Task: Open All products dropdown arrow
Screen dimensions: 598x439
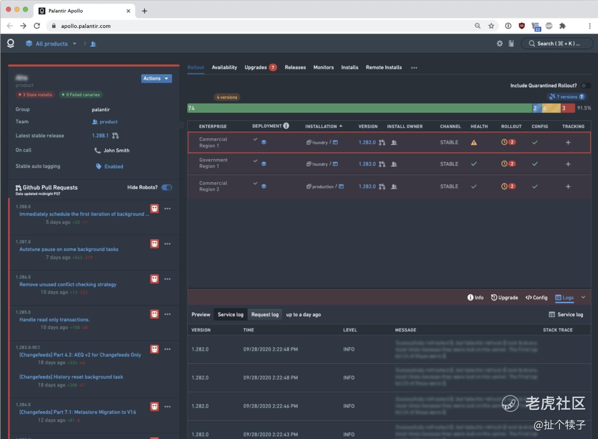Action: coord(75,44)
